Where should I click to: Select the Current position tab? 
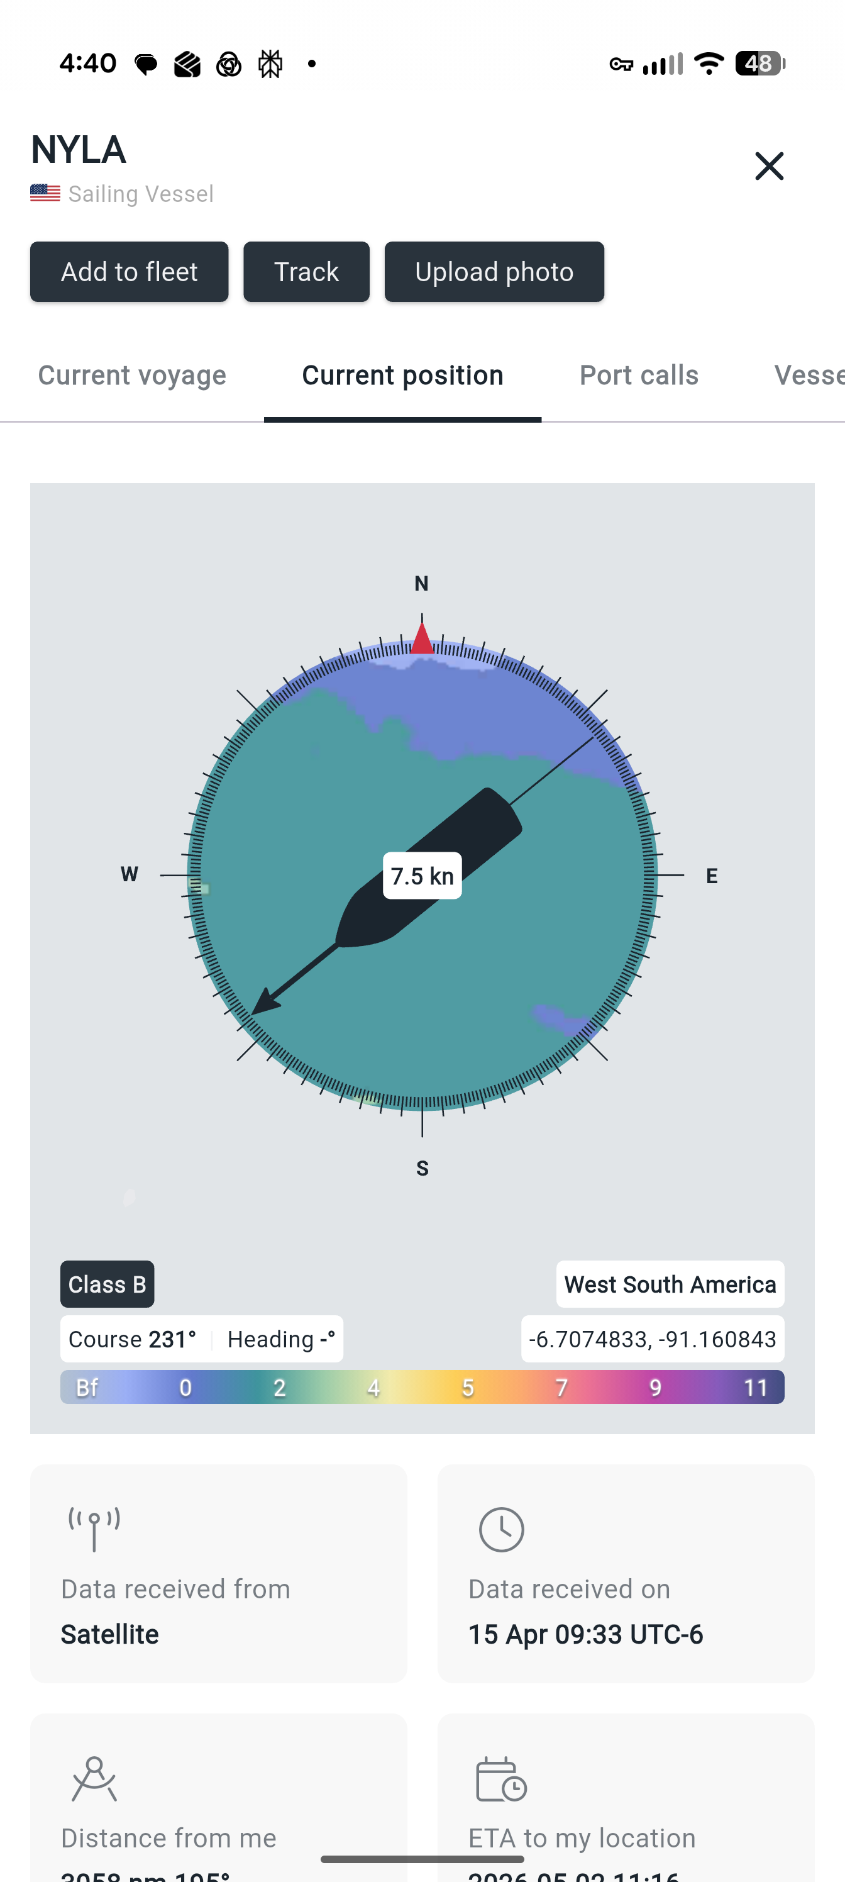402,376
